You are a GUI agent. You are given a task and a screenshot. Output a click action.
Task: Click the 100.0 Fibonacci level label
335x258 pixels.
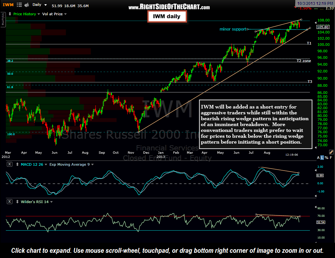[x=11, y=134]
